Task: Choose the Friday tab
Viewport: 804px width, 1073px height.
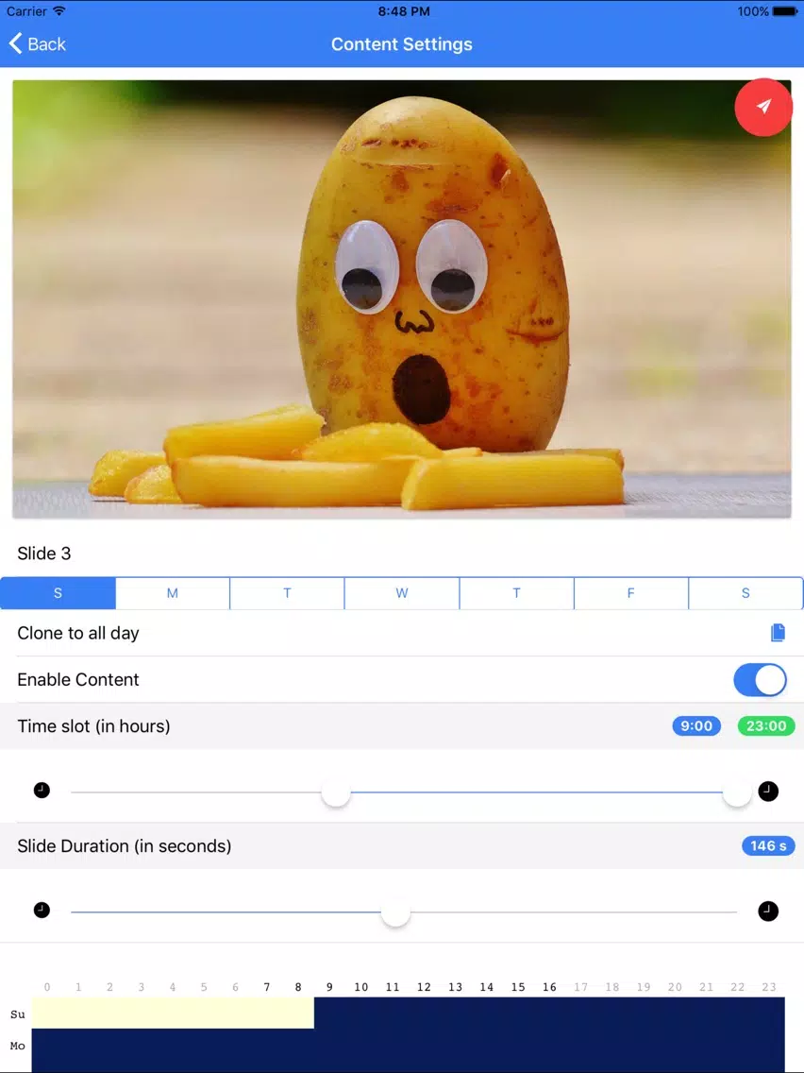Action: coord(631,593)
